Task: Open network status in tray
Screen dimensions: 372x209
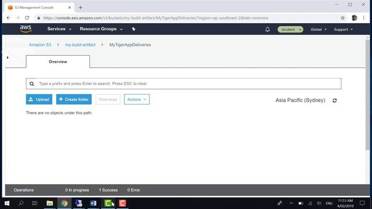Action: pos(310,203)
